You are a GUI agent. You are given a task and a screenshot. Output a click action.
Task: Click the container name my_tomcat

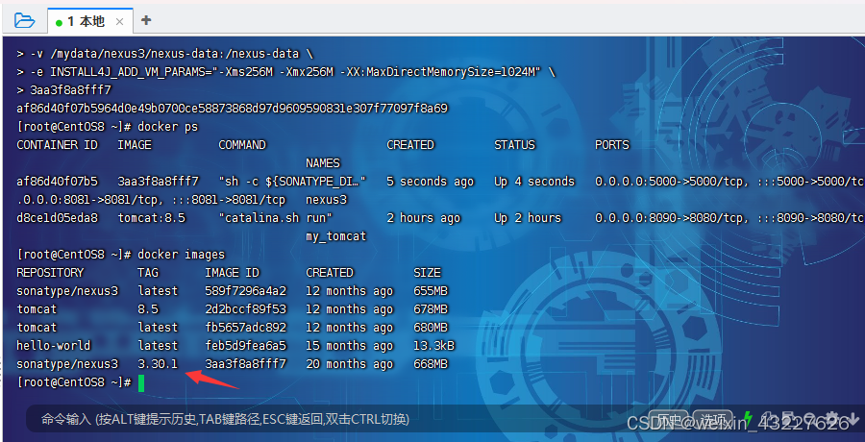coord(336,236)
